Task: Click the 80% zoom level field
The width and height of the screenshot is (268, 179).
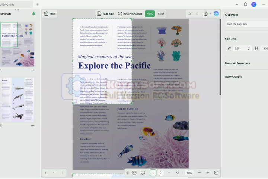Action: coord(189,173)
